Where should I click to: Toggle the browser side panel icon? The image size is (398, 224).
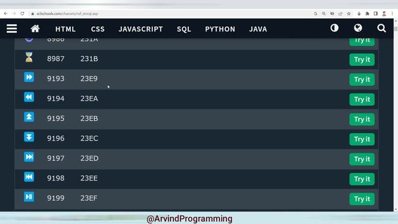(x=376, y=14)
